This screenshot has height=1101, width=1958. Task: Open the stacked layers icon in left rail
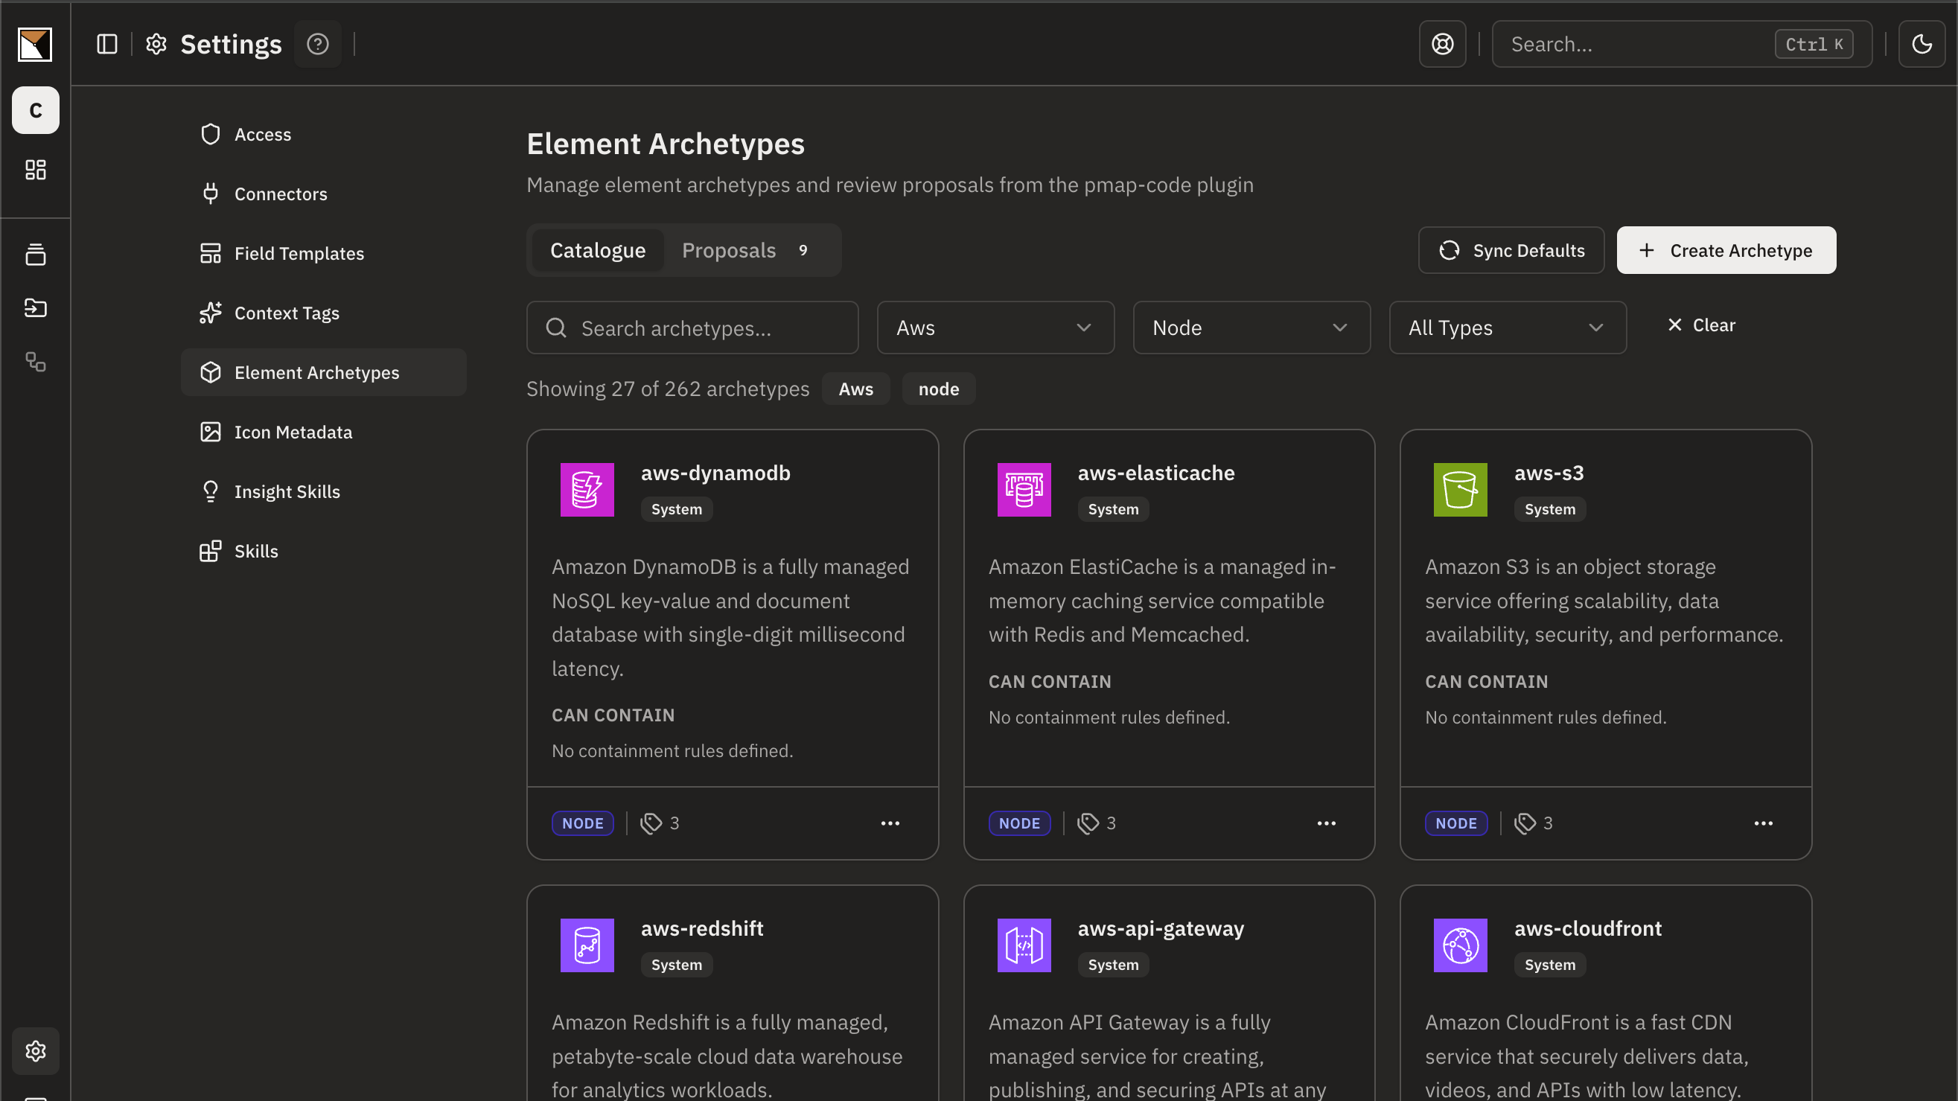[36, 255]
